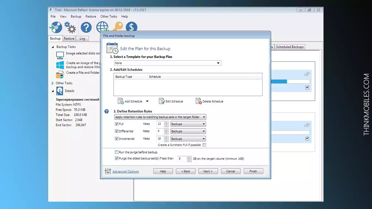This screenshot has width=372, height=209.
Task: Click the Advanced Options sliders icon
Action: 108,171
